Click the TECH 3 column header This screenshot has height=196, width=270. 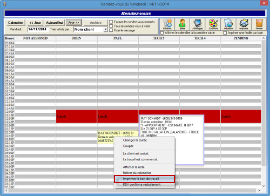159,38
